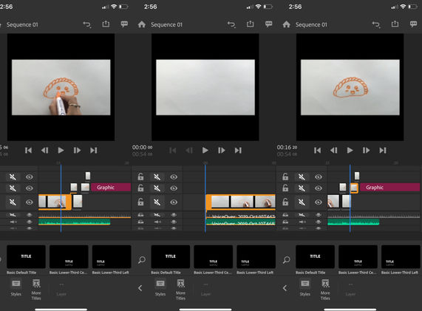Open the comment bubble icon in the right screen

(413, 24)
